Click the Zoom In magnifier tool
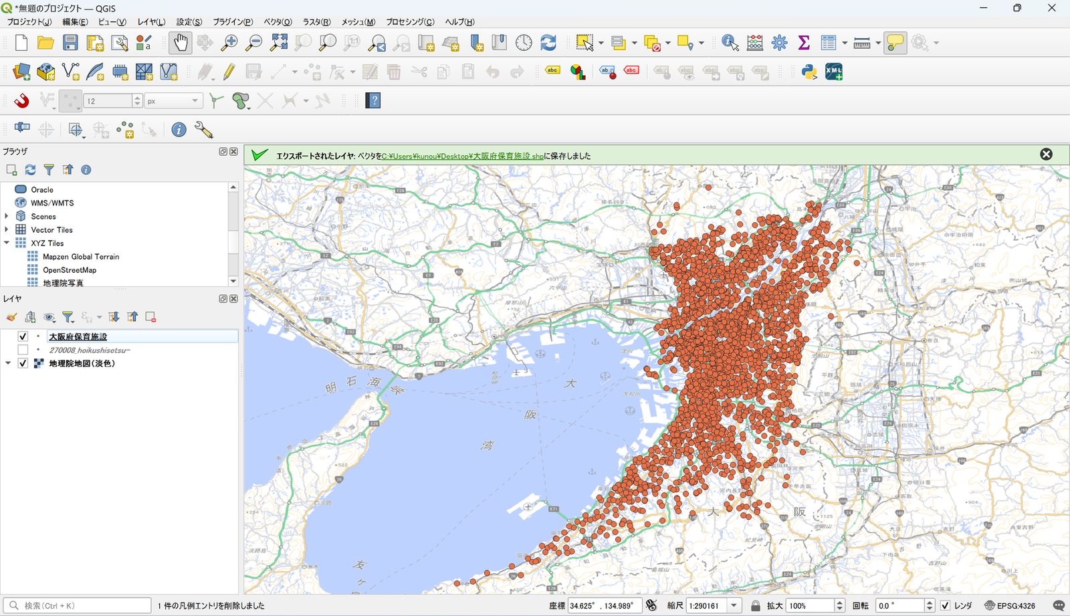The height and width of the screenshot is (616, 1070). point(229,43)
